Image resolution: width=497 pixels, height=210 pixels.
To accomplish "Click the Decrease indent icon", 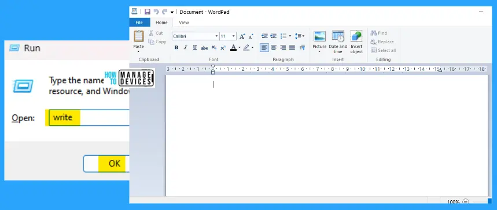I will 264,36.
